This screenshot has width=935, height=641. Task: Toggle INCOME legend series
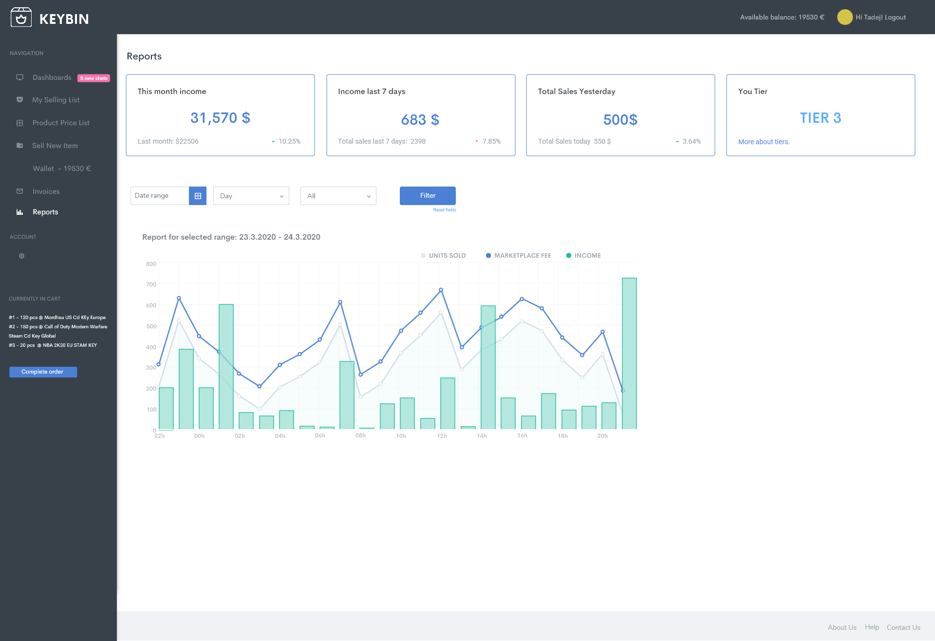pos(583,255)
